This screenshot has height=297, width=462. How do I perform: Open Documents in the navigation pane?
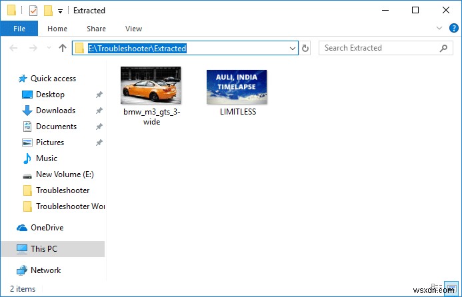[49, 127]
